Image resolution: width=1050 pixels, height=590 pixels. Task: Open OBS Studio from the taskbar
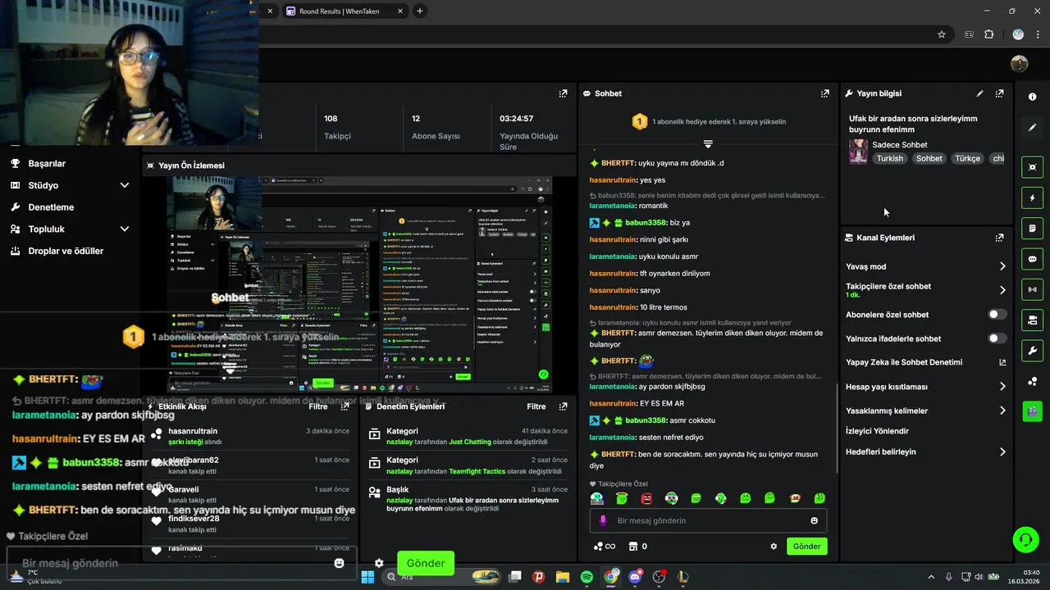tap(659, 577)
